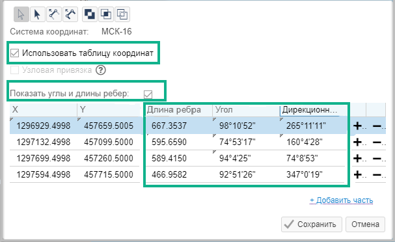Select angle cell 98°10'52"

click(x=246, y=126)
